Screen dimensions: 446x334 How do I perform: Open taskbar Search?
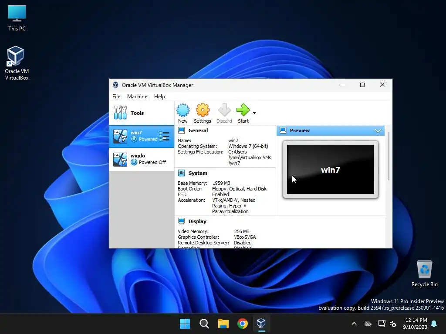coord(204,324)
